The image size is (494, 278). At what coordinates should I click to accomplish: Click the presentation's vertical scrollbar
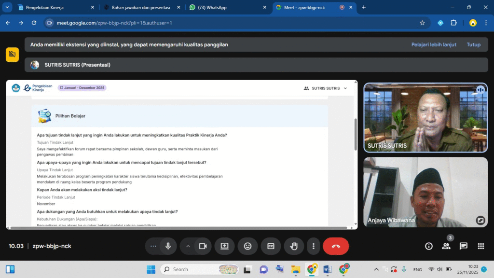[x=356, y=134]
